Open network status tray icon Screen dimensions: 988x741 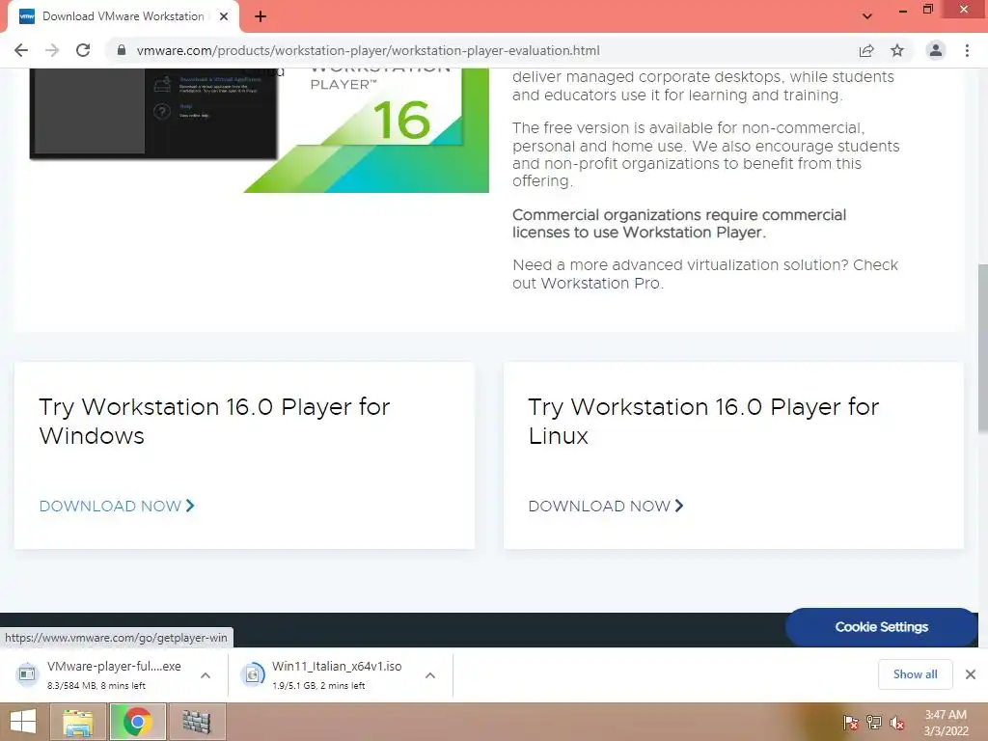[x=874, y=723]
